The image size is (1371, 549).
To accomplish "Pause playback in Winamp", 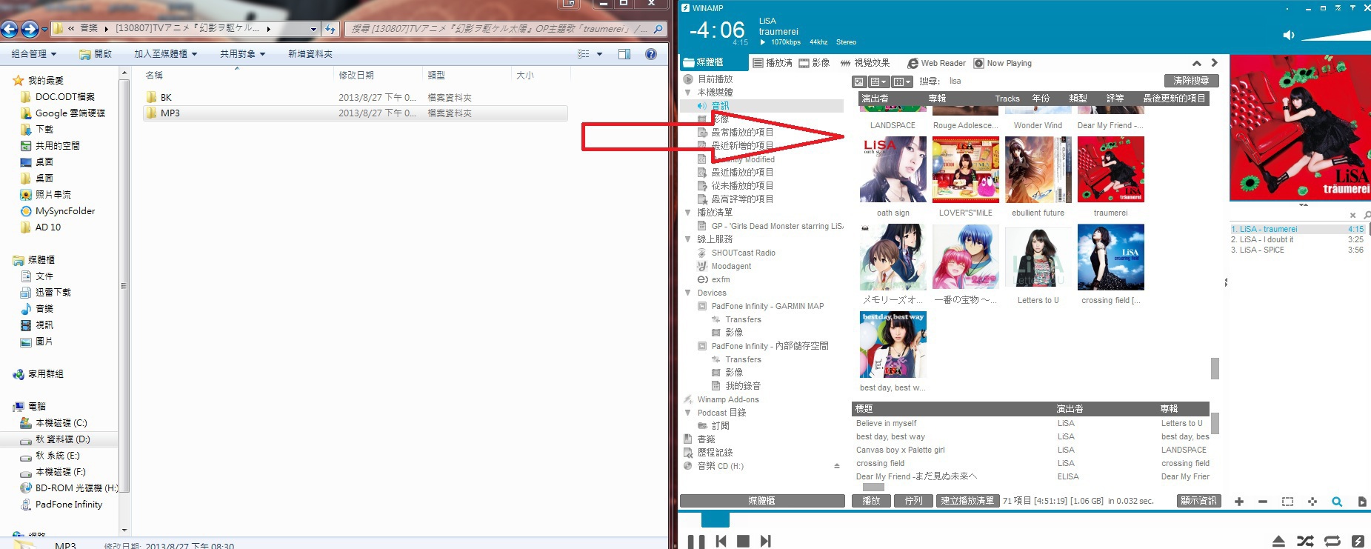I will tap(696, 542).
